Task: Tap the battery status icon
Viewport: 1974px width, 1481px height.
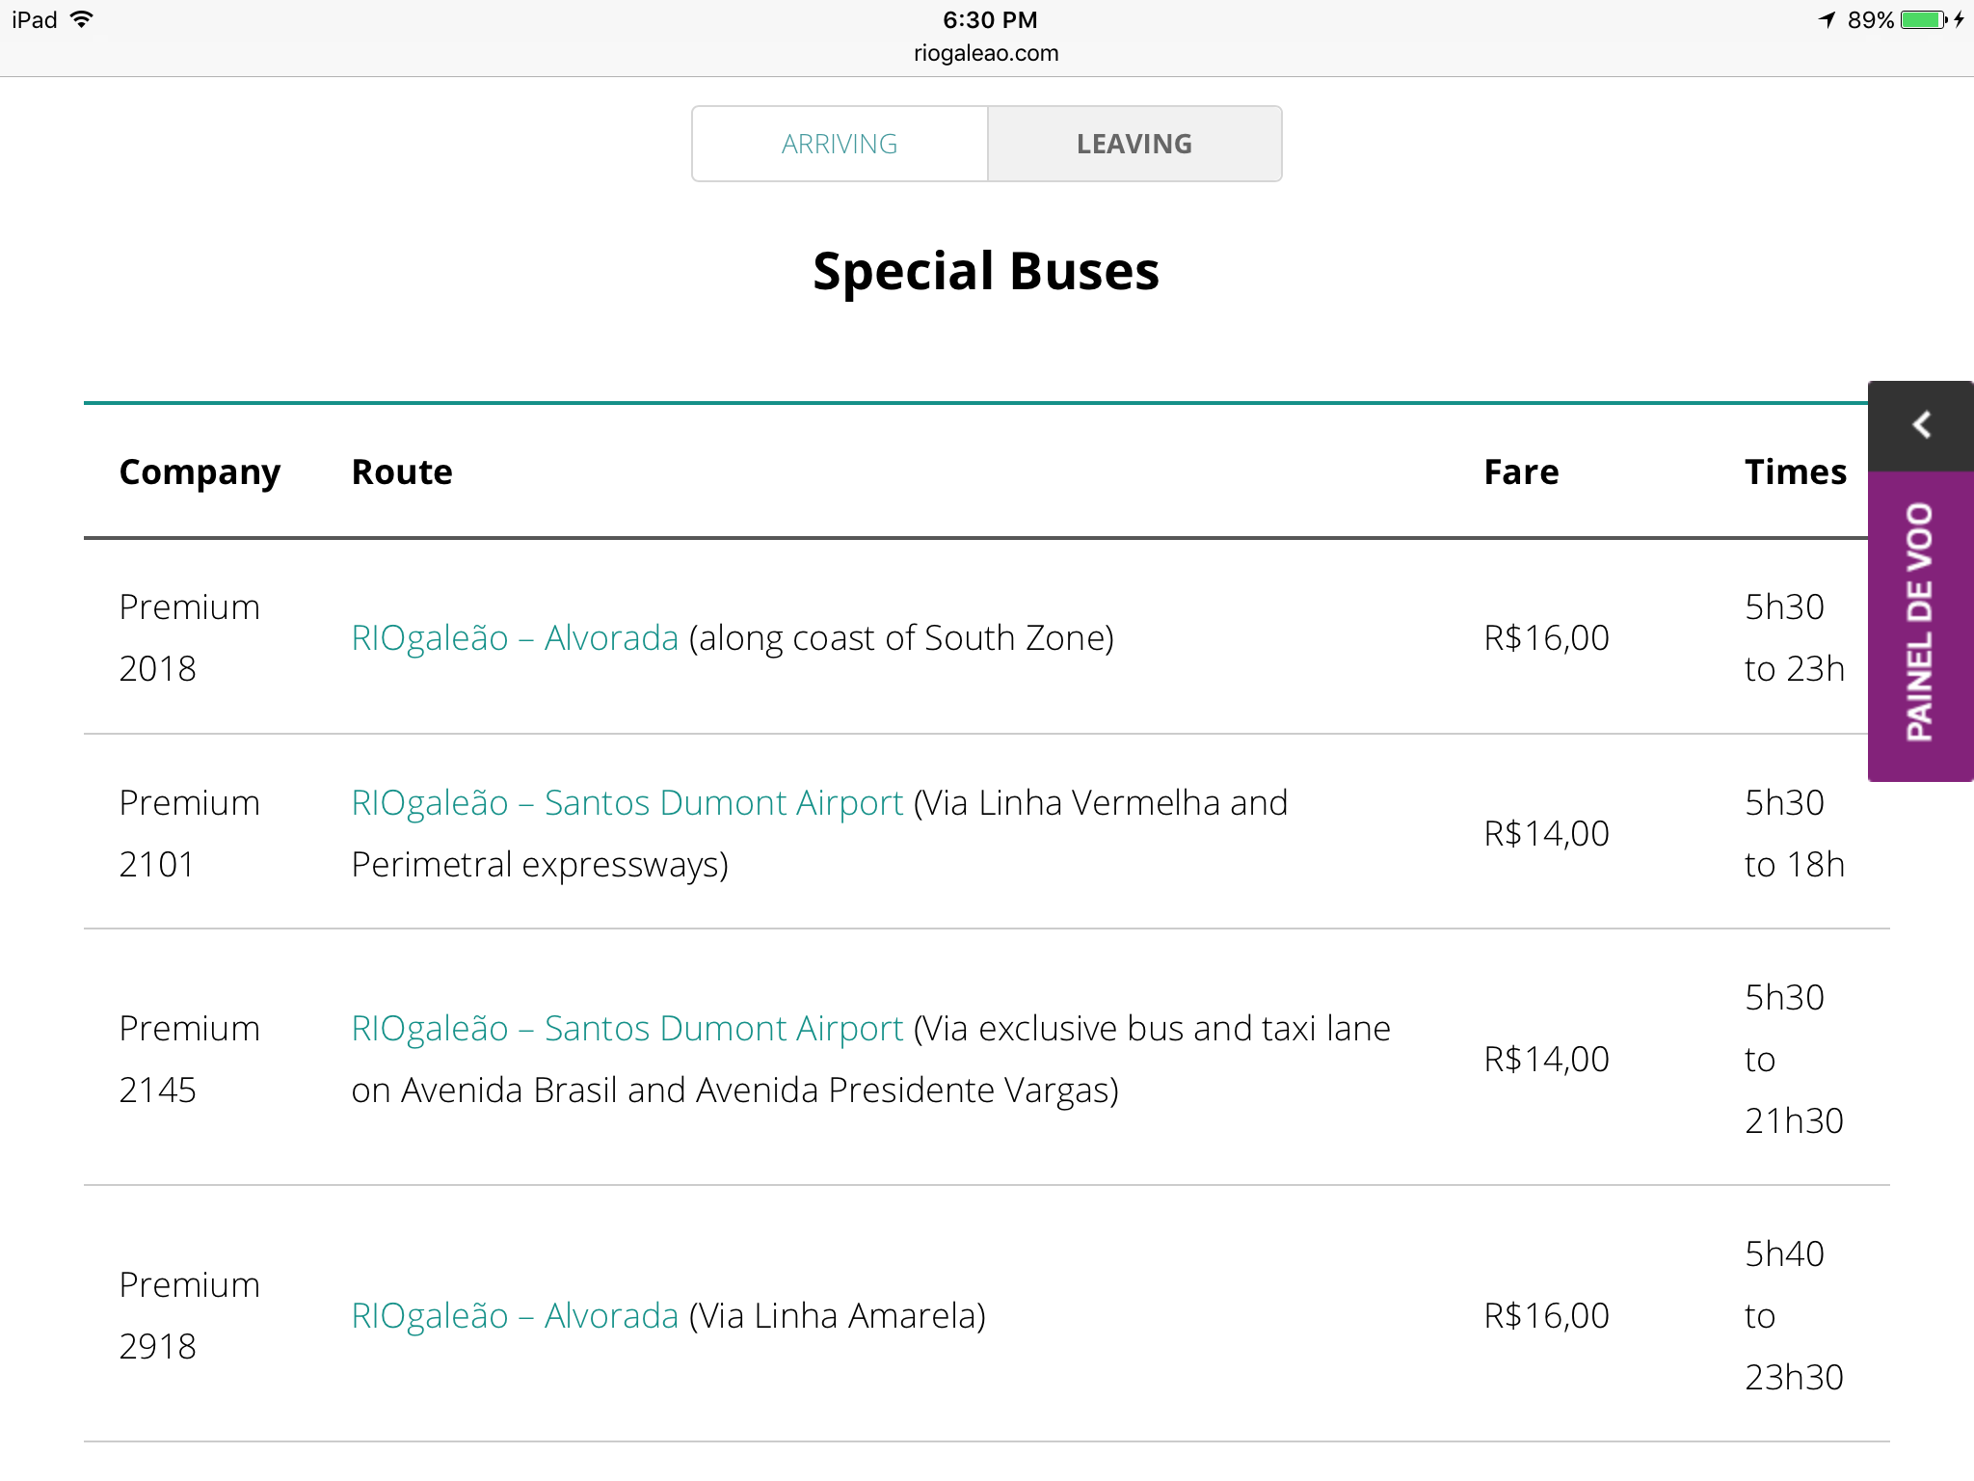Action: [1924, 20]
